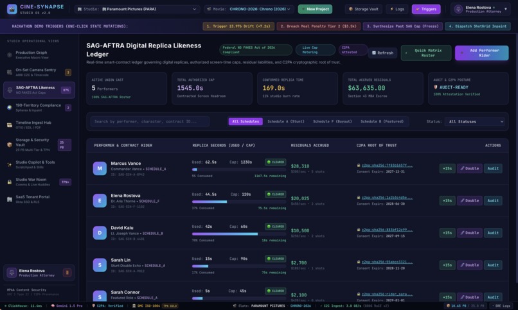Image resolution: width=518 pixels, height=310 pixels.
Task: Select the SAG-AFTRA Likeness sidebar icon
Action: pyautogui.click(x=10, y=90)
